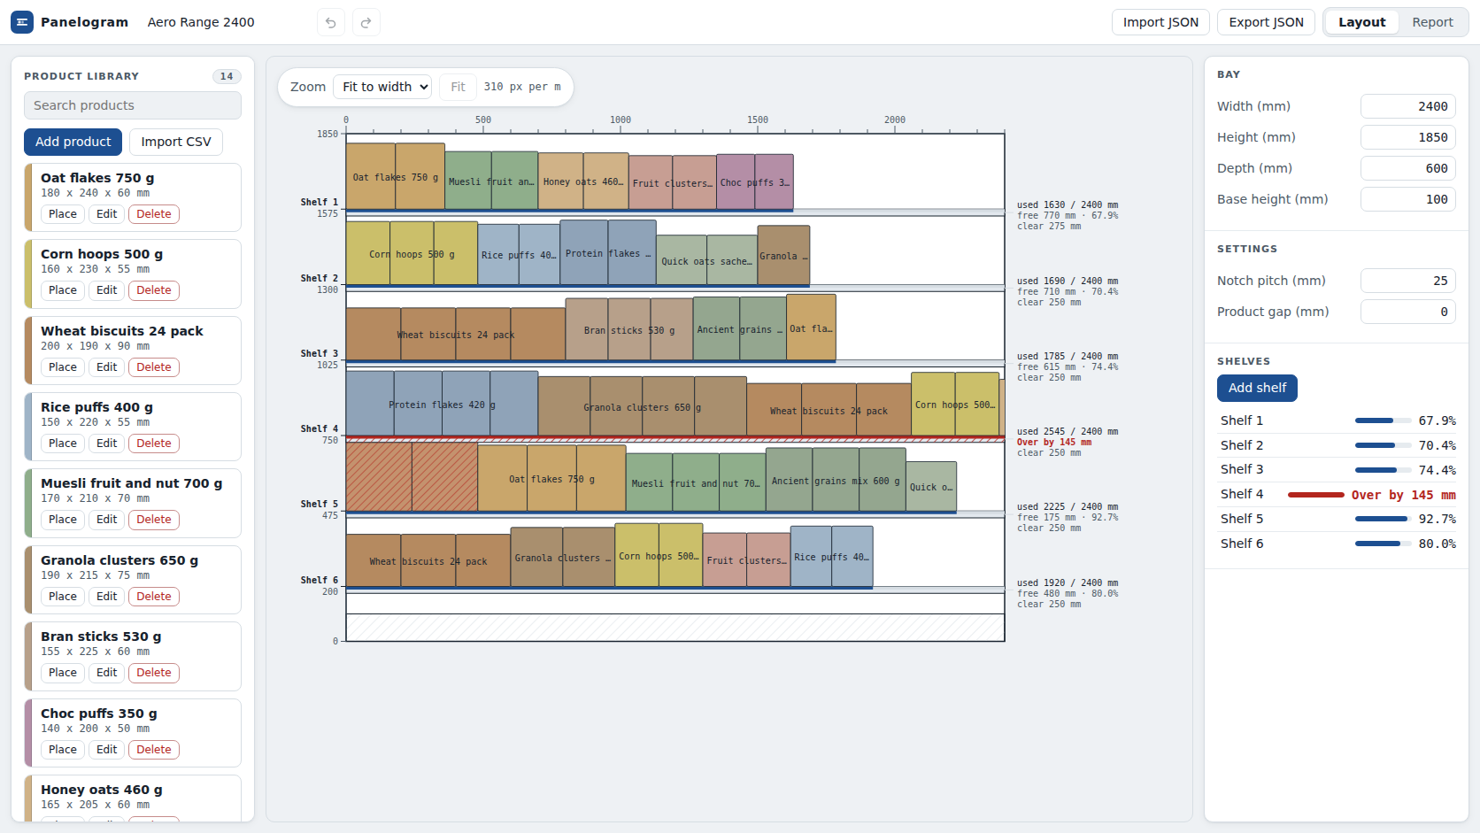Image resolution: width=1480 pixels, height=833 pixels.
Task: Select Shelf 4 overflow row in list
Action: coord(1337,495)
